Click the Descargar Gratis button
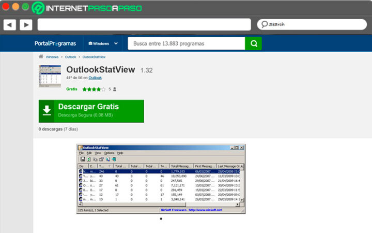 point(91,111)
